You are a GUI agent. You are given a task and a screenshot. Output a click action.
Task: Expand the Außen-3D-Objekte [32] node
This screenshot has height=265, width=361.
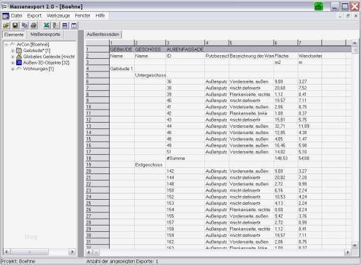[x=13, y=63]
